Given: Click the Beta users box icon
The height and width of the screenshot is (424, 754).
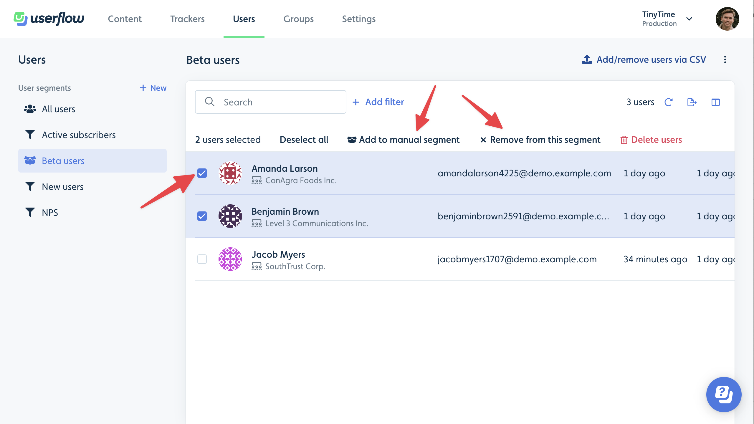Looking at the screenshot, I should point(30,160).
